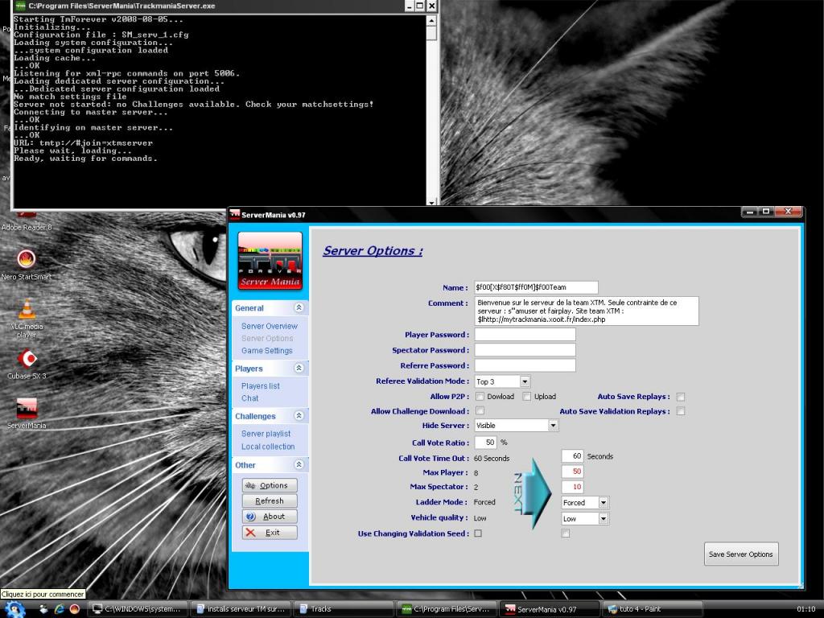824x618 pixels.
Task: Open next Ladder Mode dropdown
Action: pos(604,503)
